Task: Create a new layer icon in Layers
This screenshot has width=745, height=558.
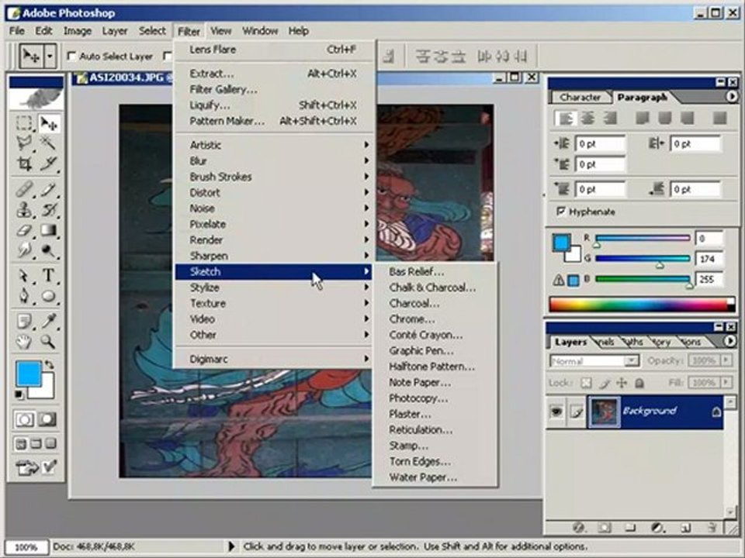Action: point(684,527)
